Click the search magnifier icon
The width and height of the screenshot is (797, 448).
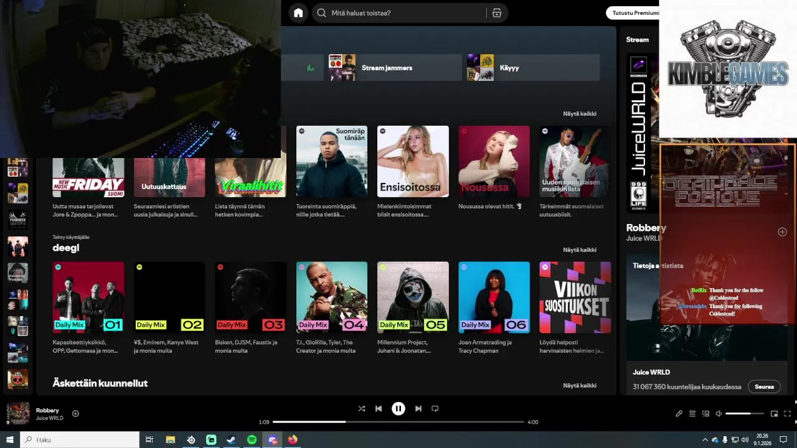coord(321,13)
